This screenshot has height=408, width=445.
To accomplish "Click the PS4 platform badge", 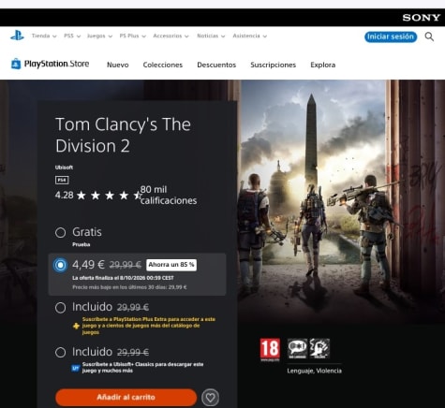I will click(62, 180).
